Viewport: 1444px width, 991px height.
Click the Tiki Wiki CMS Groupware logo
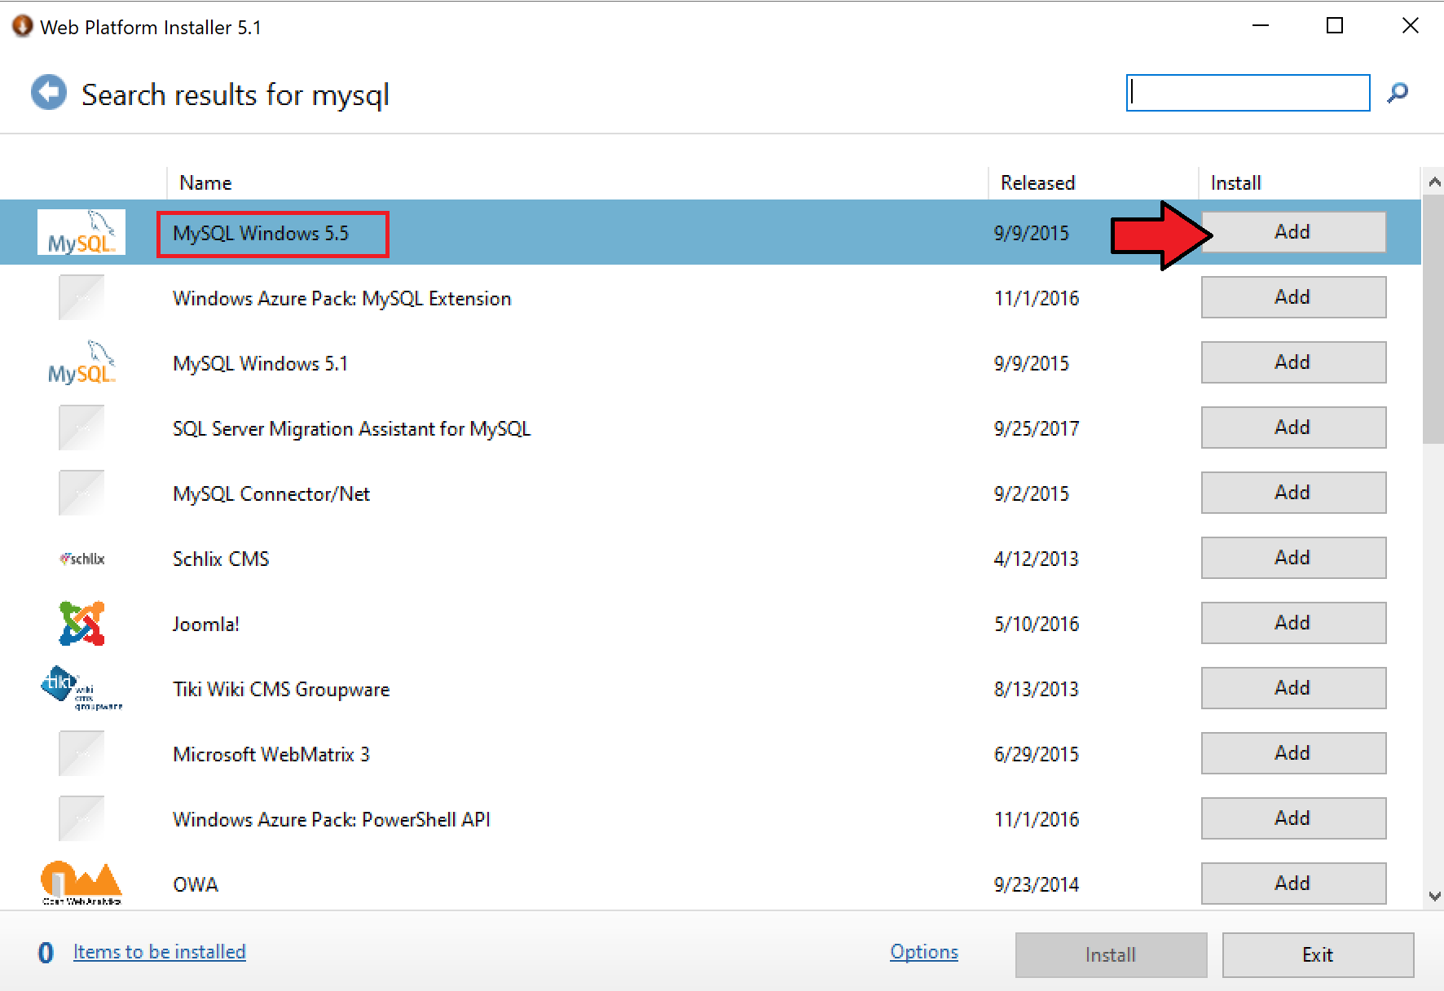click(x=81, y=689)
